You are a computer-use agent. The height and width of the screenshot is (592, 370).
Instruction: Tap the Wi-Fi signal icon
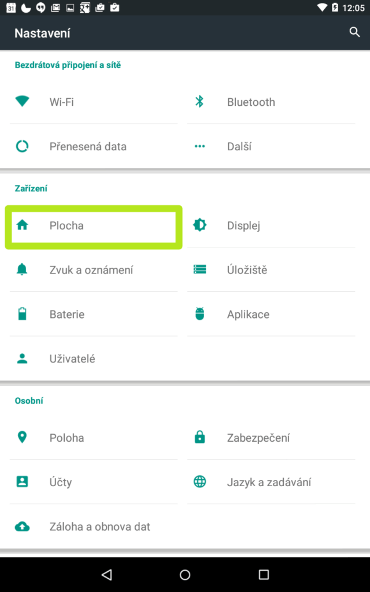[23, 102]
